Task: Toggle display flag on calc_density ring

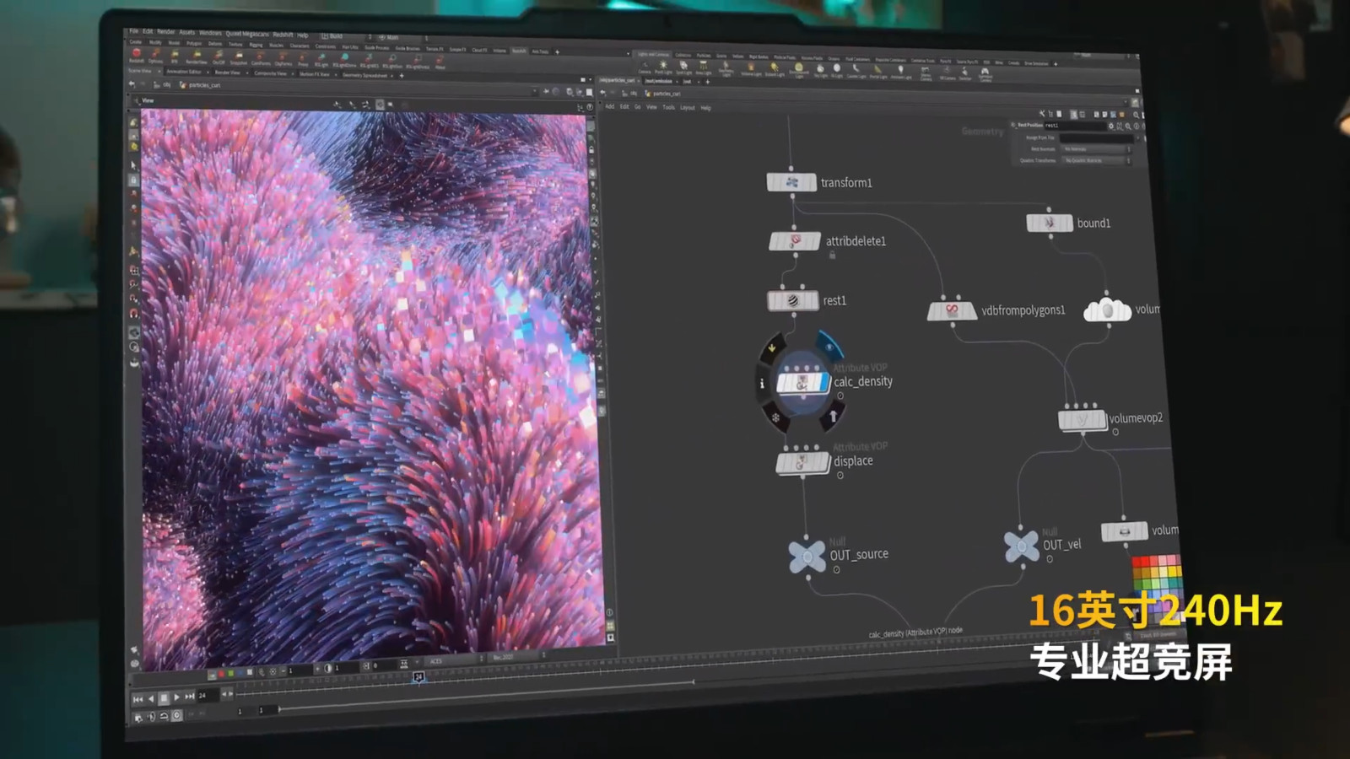Action: [x=829, y=346]
